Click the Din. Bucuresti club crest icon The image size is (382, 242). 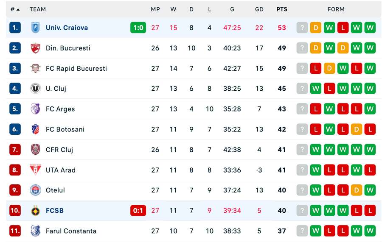point(35,48)
